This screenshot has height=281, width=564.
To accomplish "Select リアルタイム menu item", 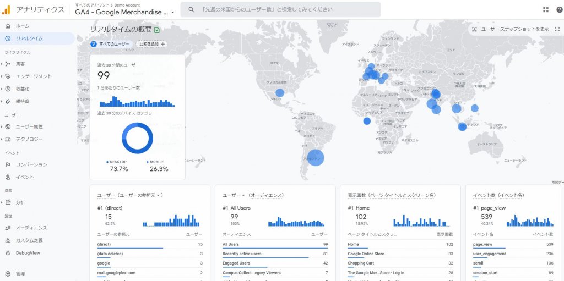I will (x=29, y=38).
